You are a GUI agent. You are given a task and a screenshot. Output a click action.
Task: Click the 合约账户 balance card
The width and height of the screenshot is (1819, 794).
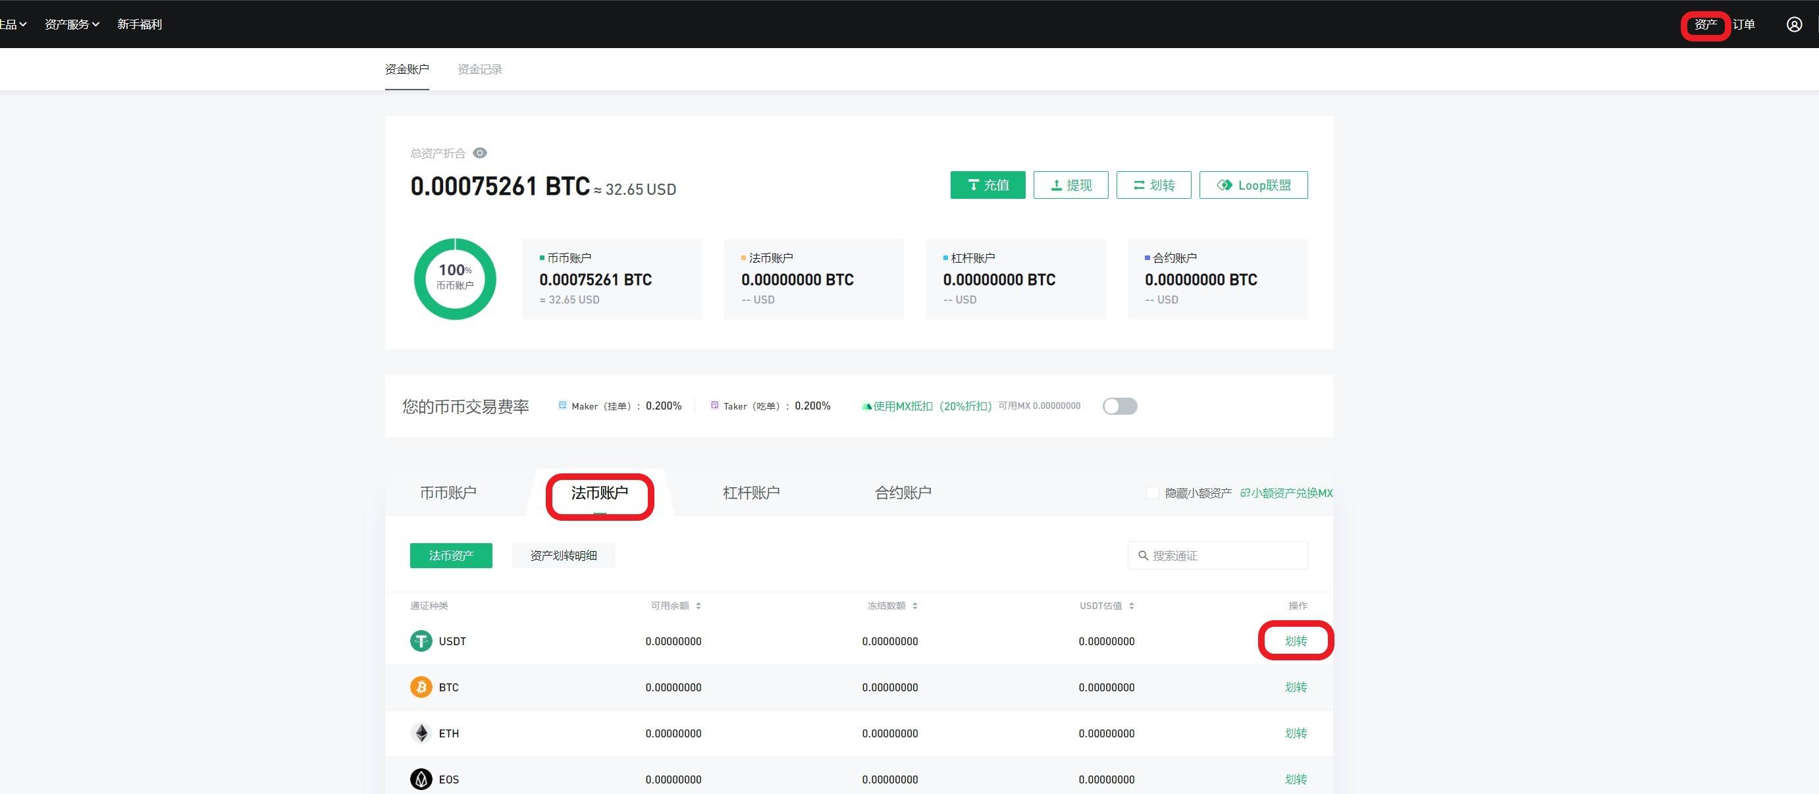coord(1217,278)
